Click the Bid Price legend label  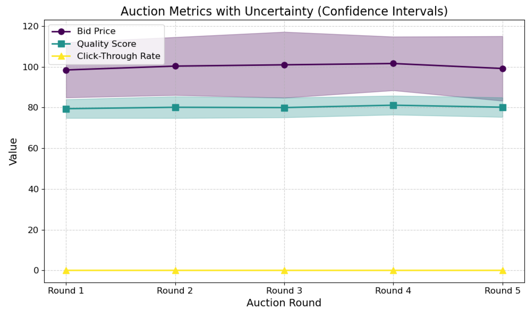click(x=96, y=31)
